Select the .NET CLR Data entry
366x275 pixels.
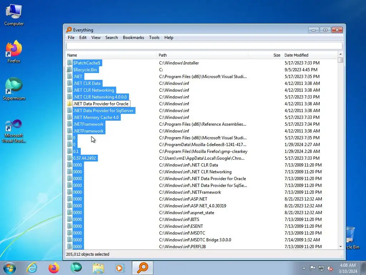pos(87,83)
